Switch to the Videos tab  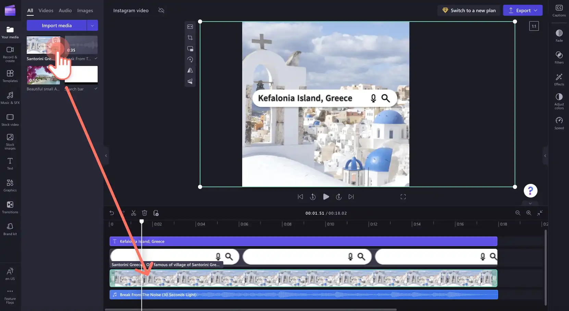click(46, 11)
